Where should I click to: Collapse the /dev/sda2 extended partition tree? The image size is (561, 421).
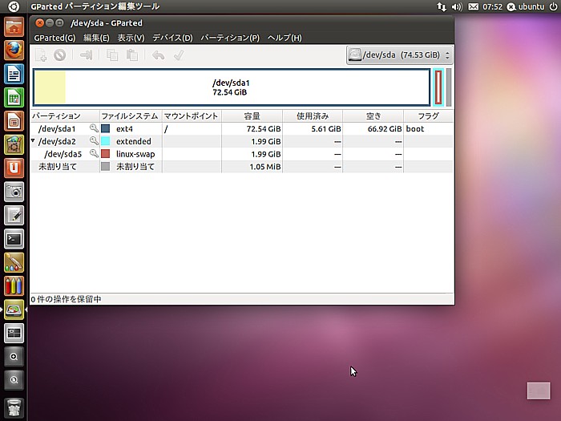[33, 140]
